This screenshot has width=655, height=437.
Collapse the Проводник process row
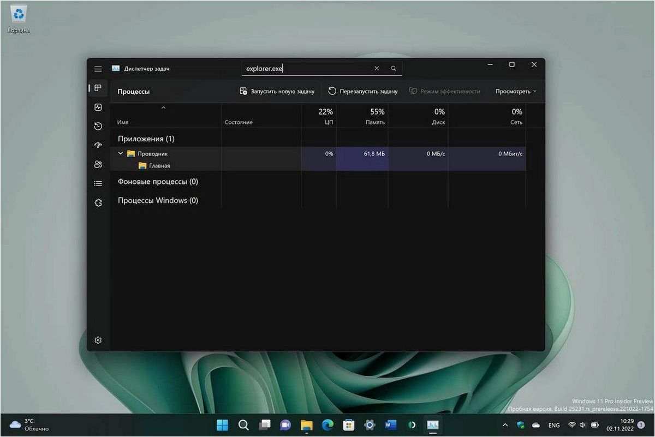point(121,154)
